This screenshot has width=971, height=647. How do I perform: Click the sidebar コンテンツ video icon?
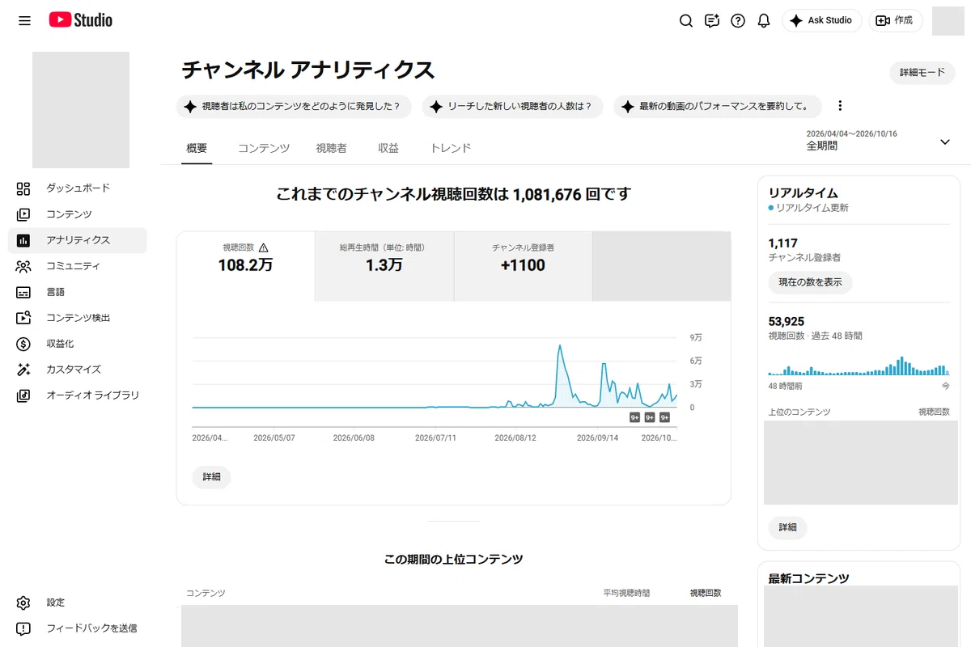pos(23,214)
